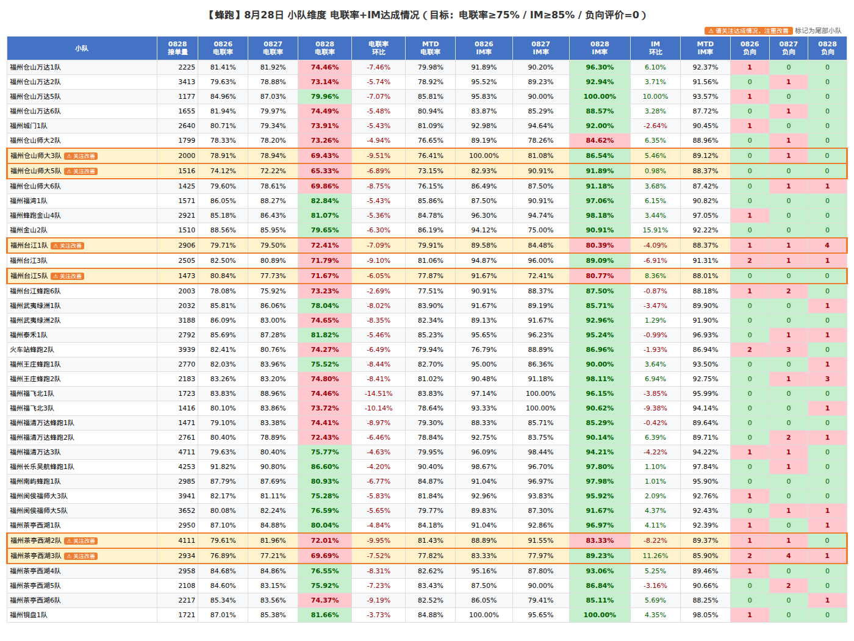Select the 4711 order count for 福清万达3队
Image resolution: width=854 pixels, height=641 pixels.
point(187,452)
